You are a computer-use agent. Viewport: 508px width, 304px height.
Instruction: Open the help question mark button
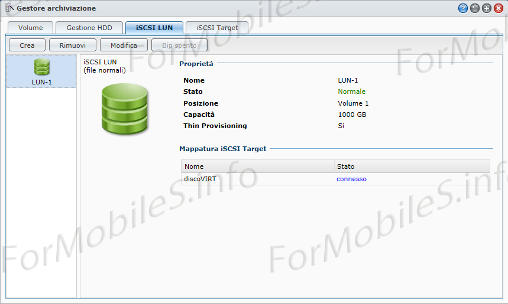(x=462, y=8)
